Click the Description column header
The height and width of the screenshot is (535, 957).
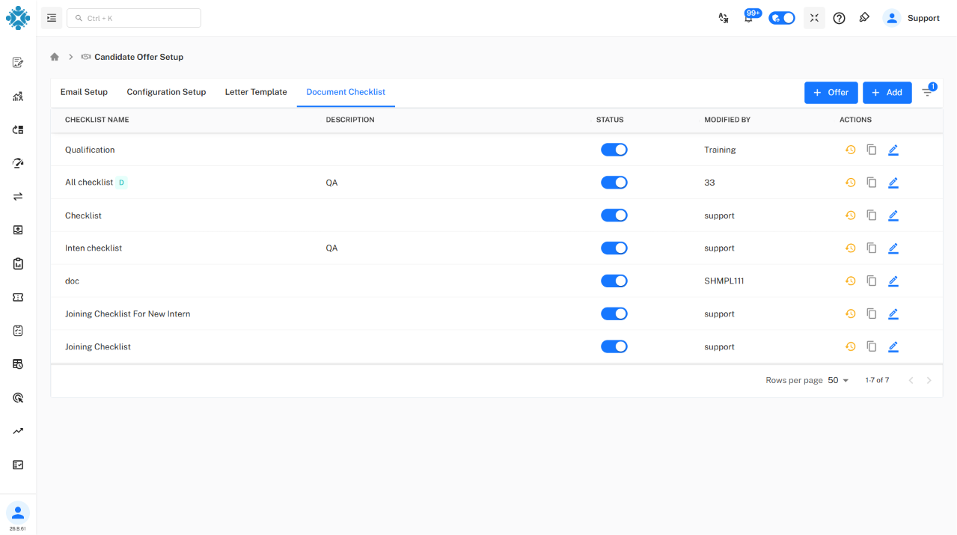coord(350,120)
